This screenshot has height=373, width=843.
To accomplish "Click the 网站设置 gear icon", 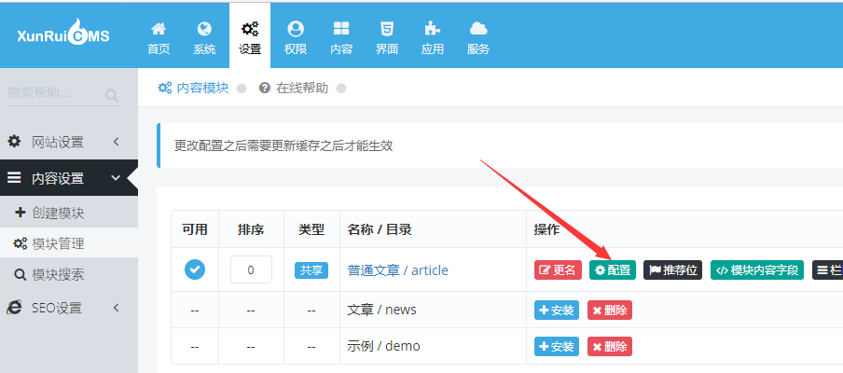I will tap(14, 142).
